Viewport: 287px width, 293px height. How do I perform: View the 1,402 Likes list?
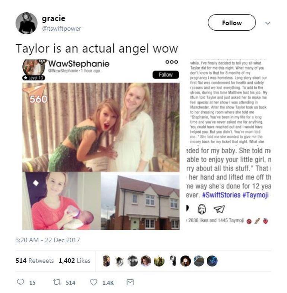point(75,261)
